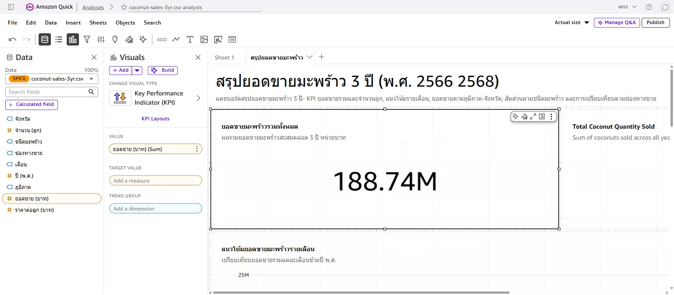Screen dimensions: 674x295
Task: Click the Search fields input
Action: (46, 92)
